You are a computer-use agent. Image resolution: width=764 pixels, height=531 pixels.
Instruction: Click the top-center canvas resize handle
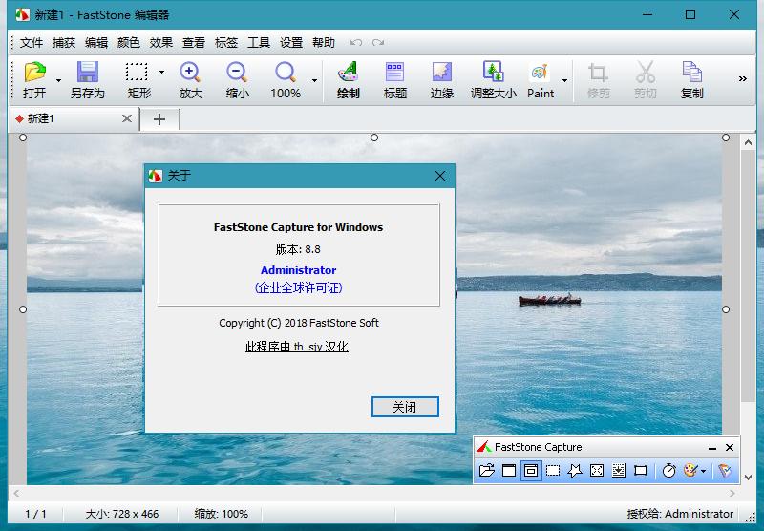(374, 138)
